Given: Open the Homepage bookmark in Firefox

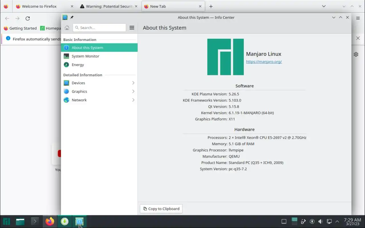Looking at the screenshot, I should click(x=51, y=28).
